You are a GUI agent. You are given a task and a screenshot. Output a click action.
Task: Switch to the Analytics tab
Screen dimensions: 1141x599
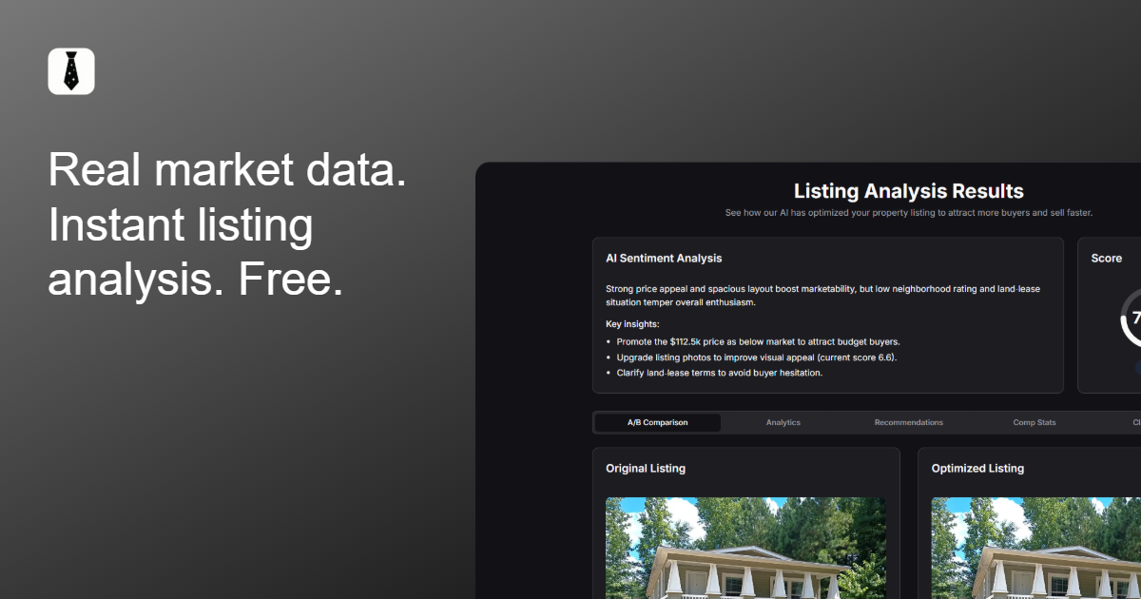[783, 421]
